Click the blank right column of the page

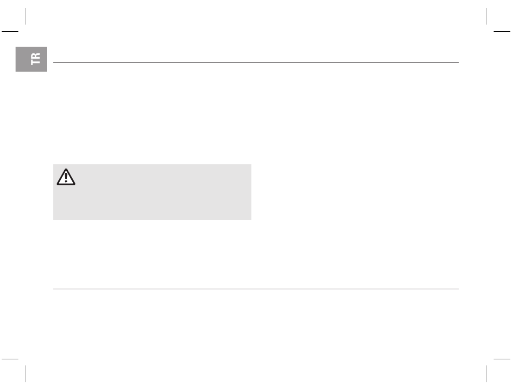[356, 172]
